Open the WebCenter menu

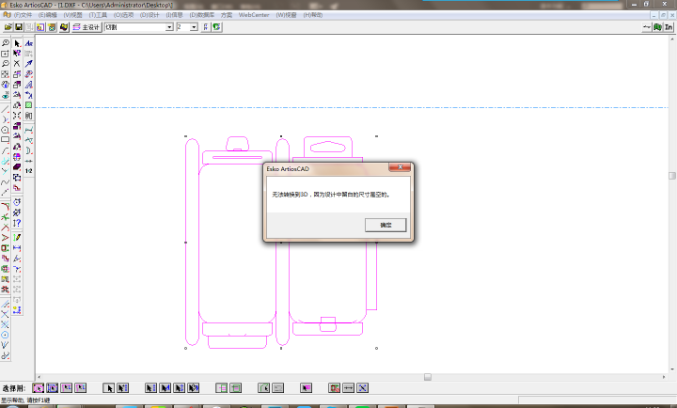coord(253,15)
